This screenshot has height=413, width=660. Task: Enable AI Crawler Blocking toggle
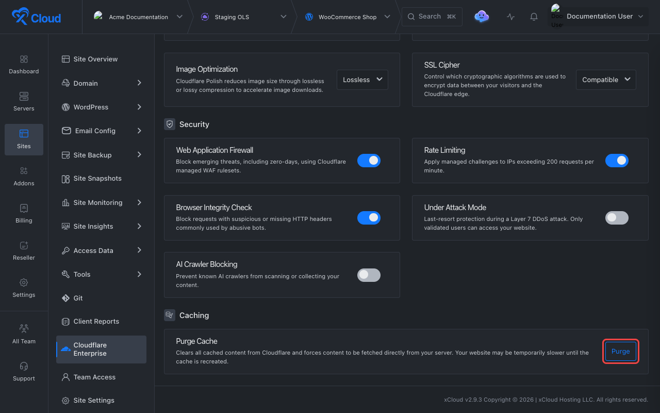(369, 275)
